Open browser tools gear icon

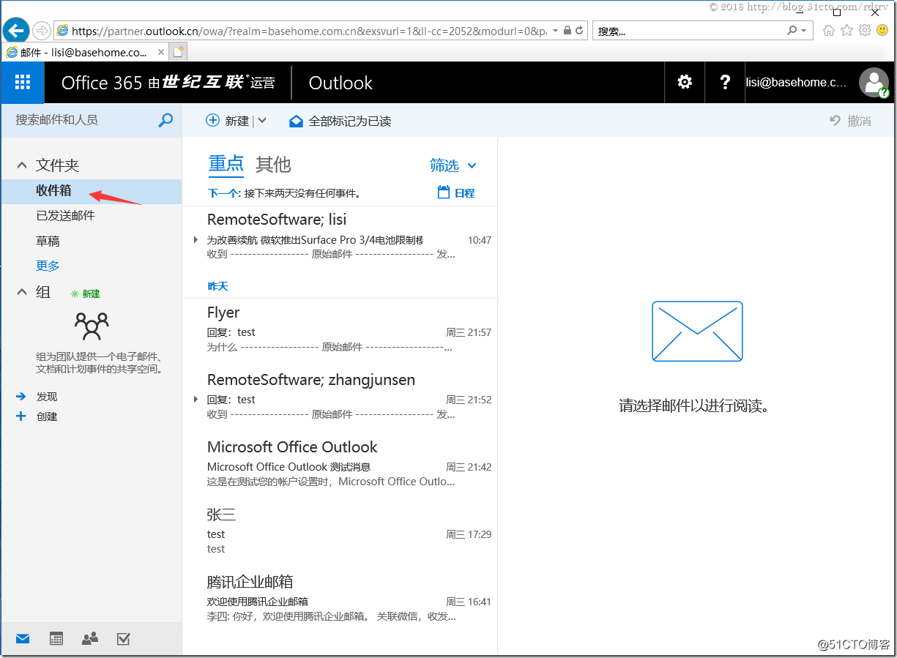865,31
